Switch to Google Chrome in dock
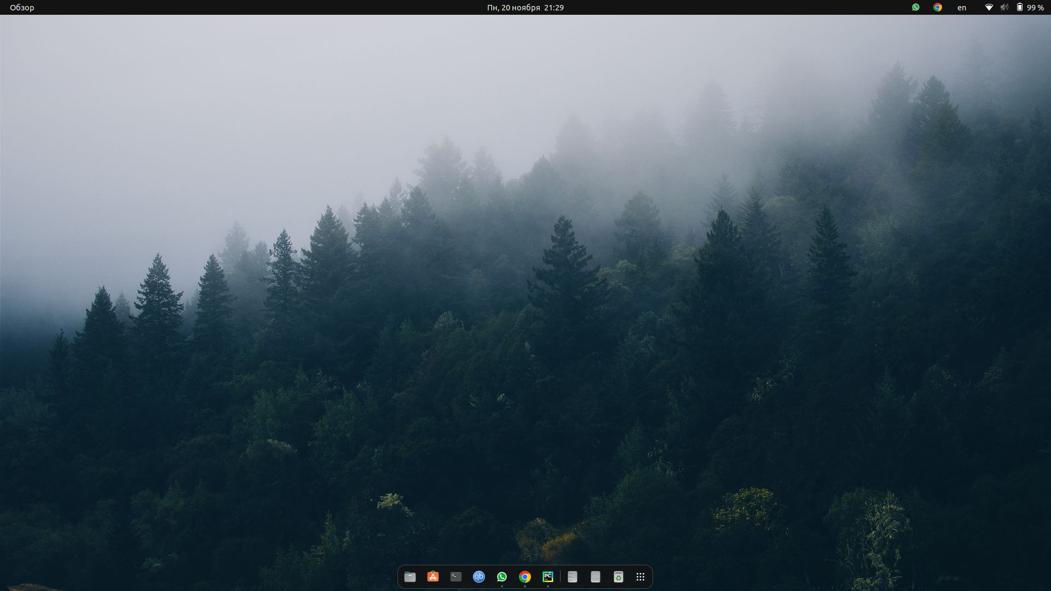This screenshot has width=1051, height=591. pyautogui.click(x=525, y=577)
